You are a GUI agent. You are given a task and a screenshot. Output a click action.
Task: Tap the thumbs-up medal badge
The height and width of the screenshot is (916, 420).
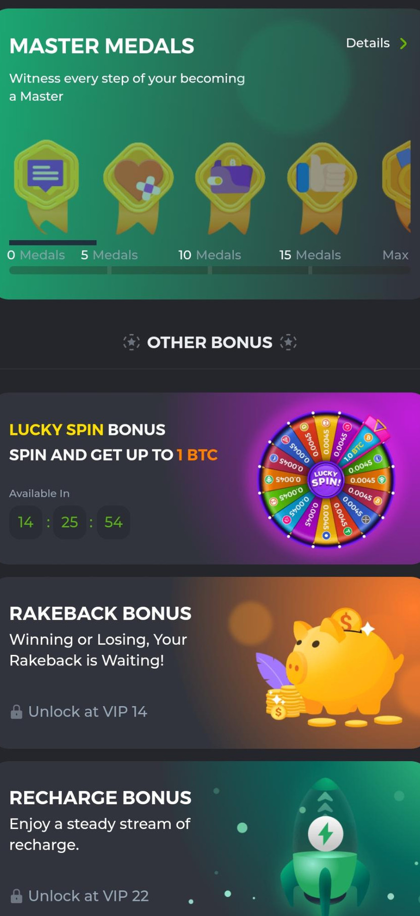322,188
